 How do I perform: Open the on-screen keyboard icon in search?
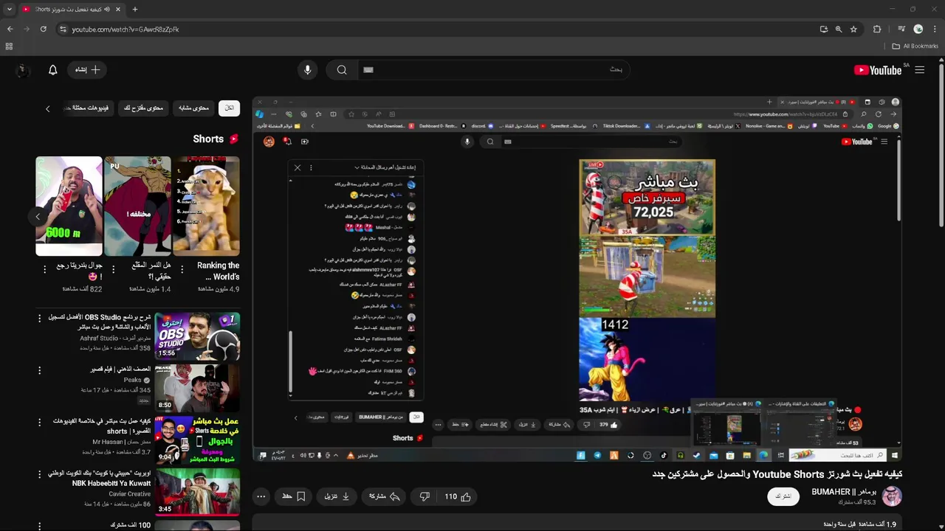click(x=368, y=70)
